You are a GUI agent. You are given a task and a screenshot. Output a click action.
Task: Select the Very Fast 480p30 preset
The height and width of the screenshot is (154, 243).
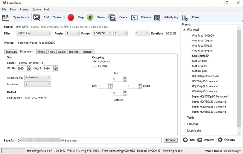coord(202,51)
